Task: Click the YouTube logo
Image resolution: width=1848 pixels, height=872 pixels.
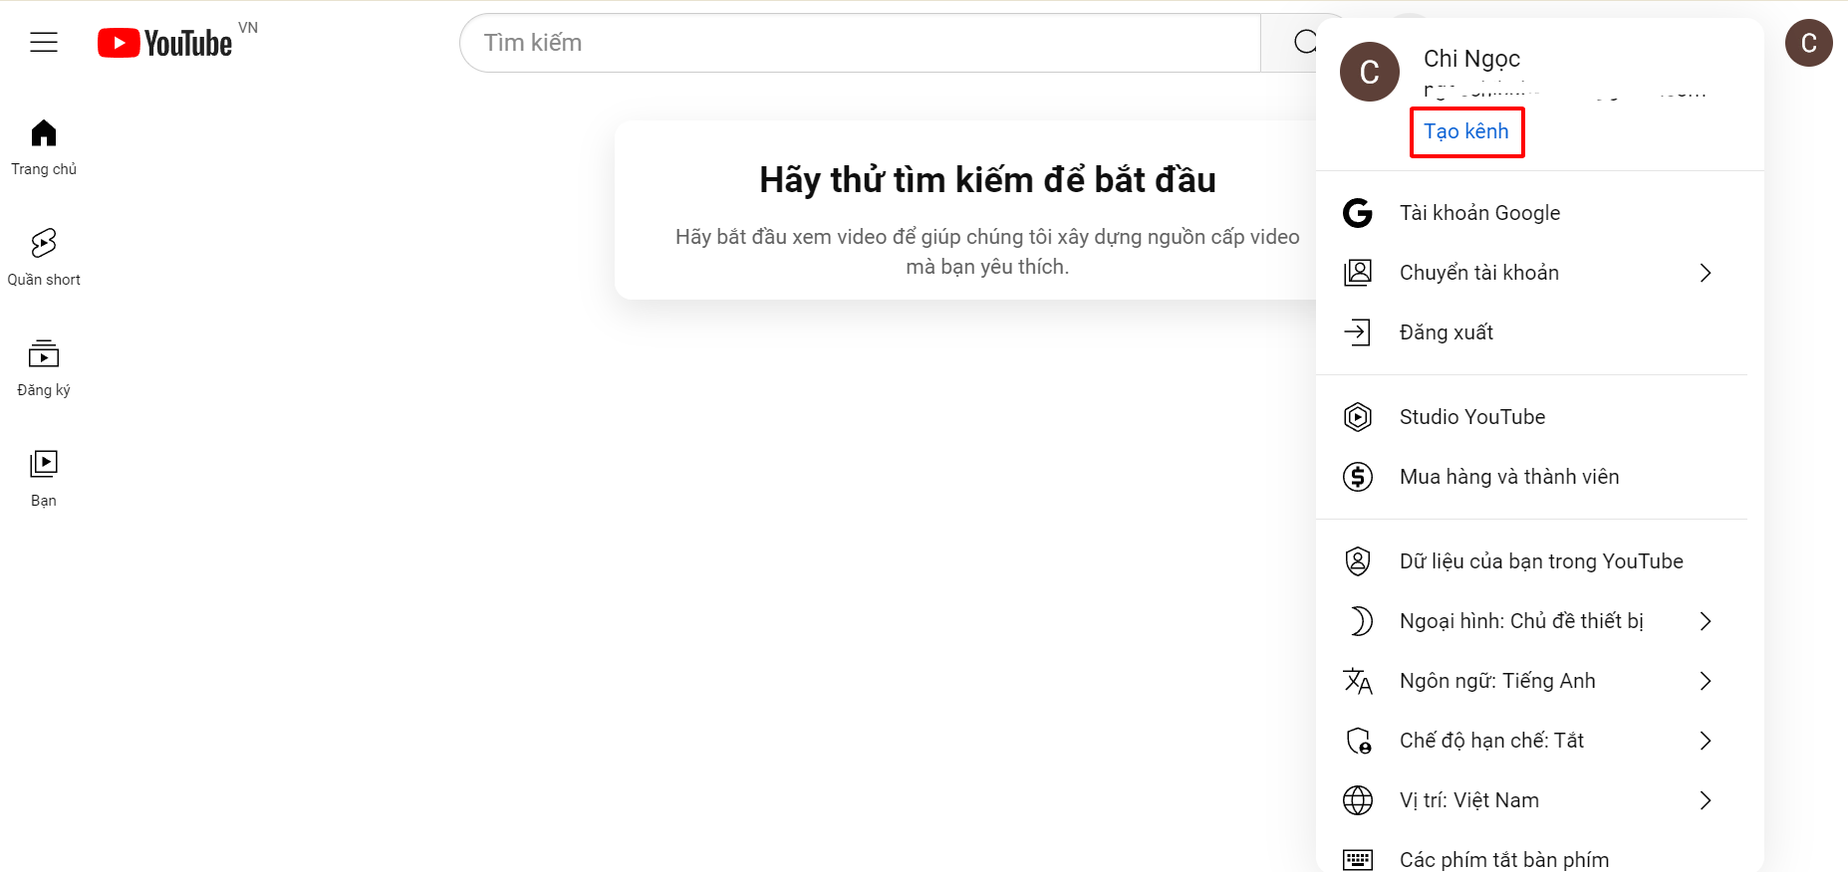Action: 165,43
